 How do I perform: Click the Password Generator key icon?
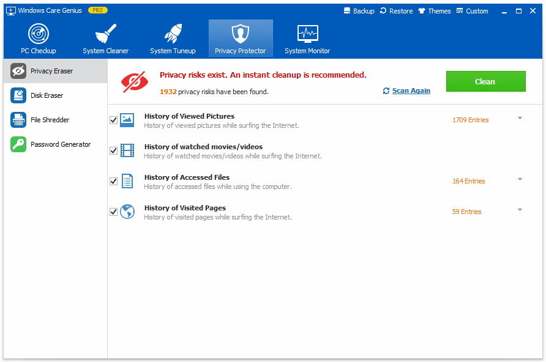tap(18, 144)
